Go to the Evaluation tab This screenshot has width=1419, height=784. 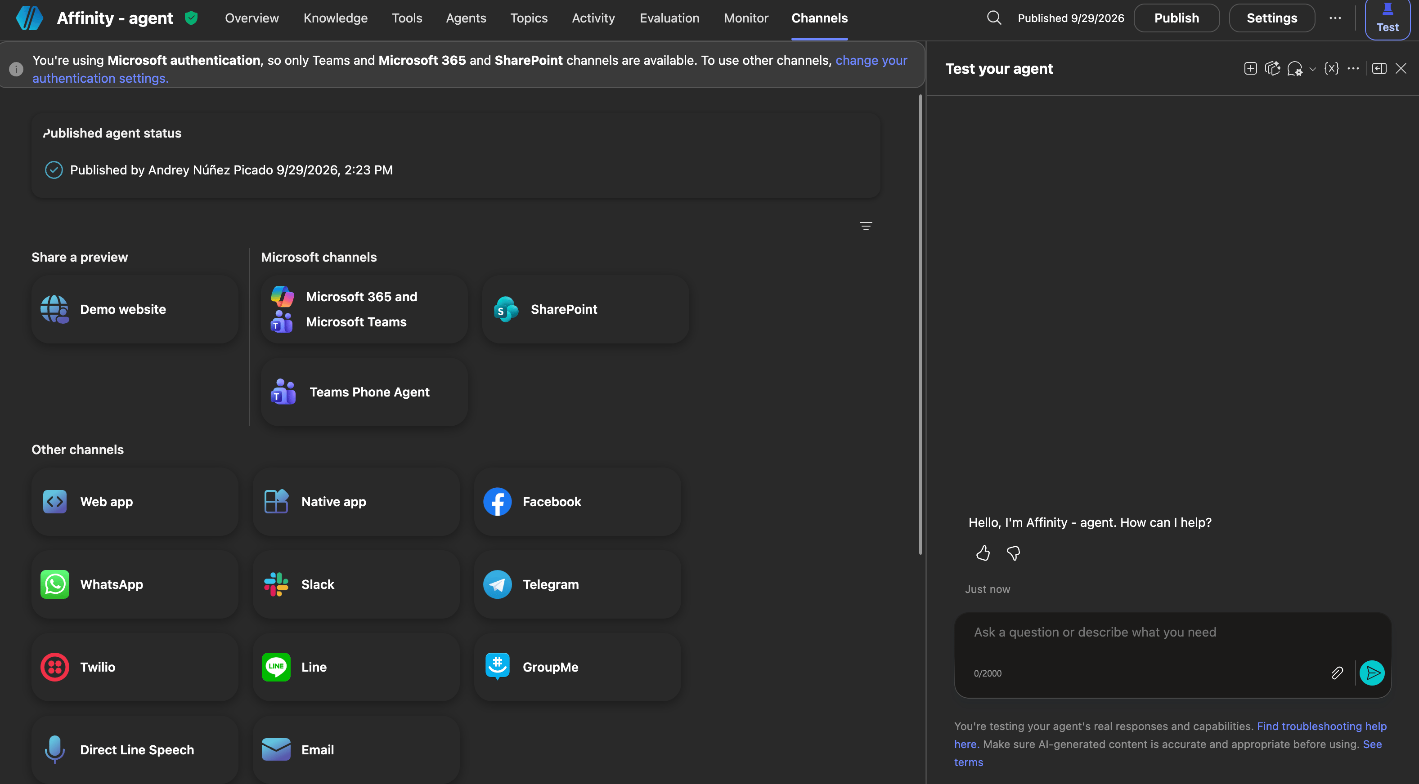pos(669,18)
